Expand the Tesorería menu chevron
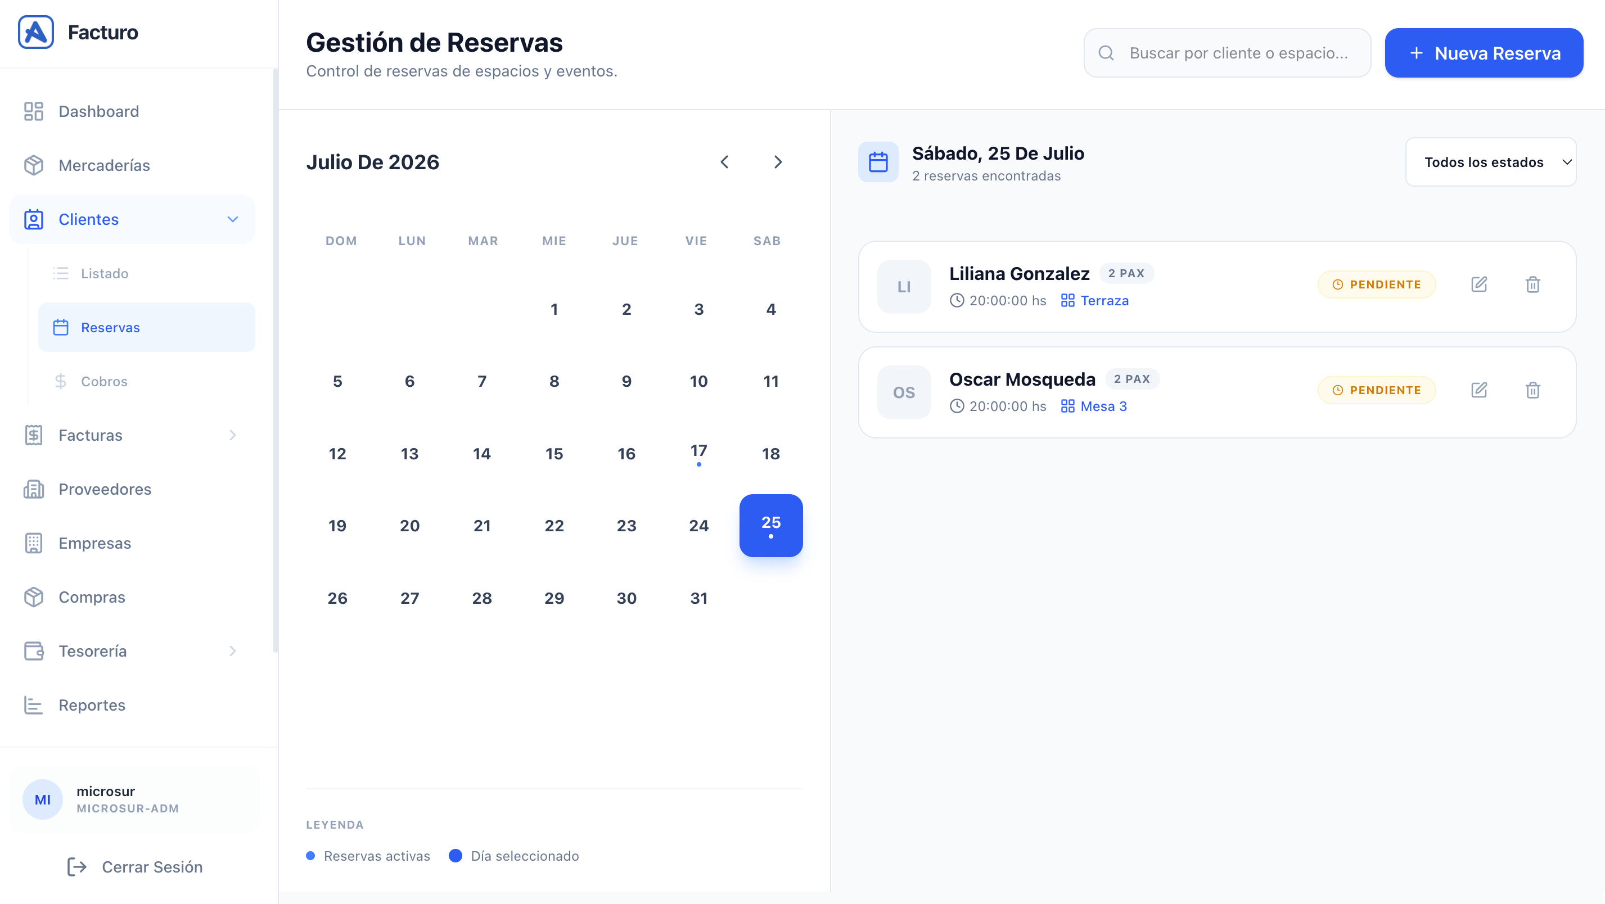Screen dimensions: 1605x904 (232, 651)
